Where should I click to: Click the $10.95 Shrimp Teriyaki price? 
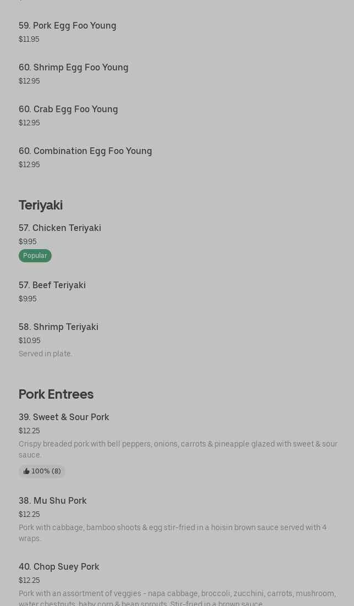(30, 340)
